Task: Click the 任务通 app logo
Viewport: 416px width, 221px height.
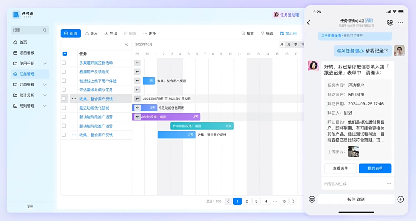Action: click(16, 15)
